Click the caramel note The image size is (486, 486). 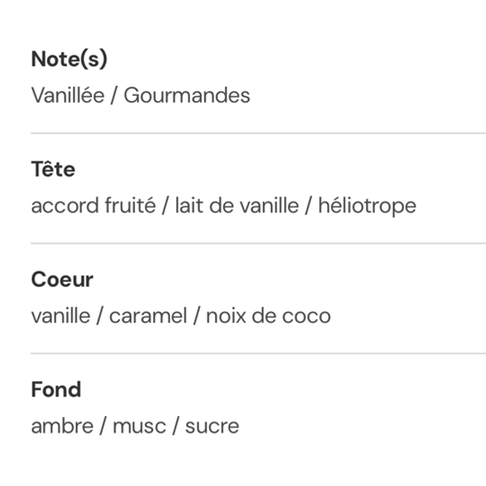point(147,315)
